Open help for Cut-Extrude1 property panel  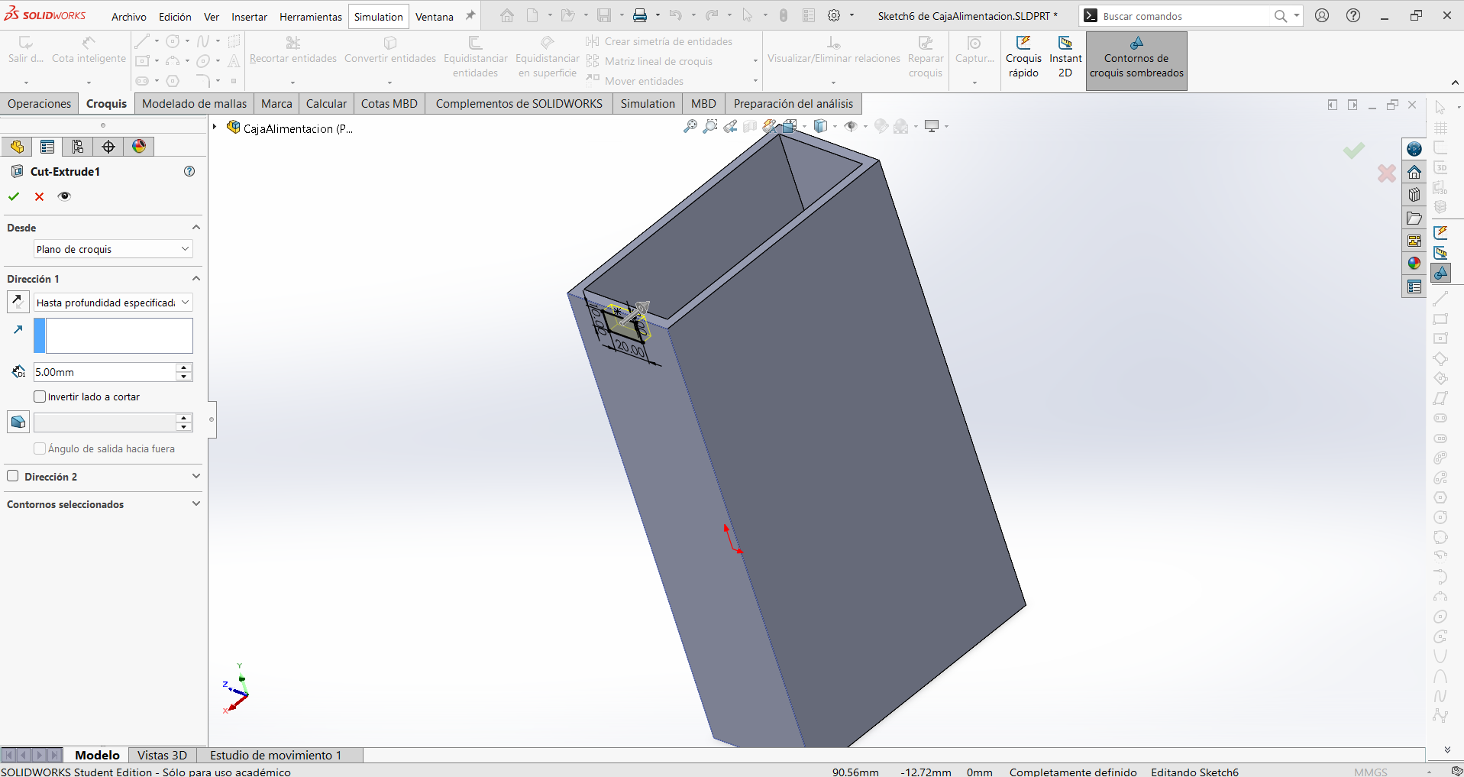(189, 171)
